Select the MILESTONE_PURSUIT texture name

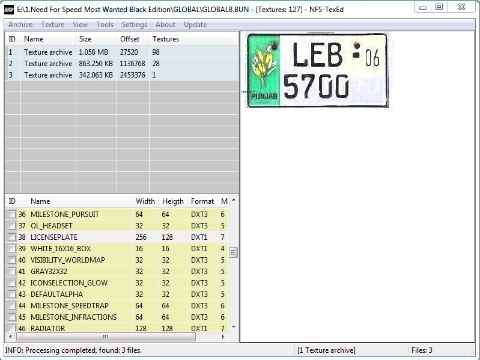65,215
